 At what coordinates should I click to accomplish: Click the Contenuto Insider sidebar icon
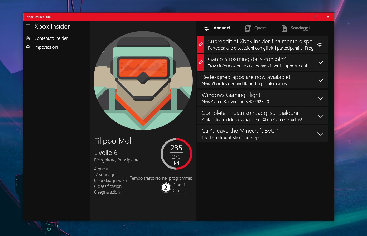click(28, 38)
